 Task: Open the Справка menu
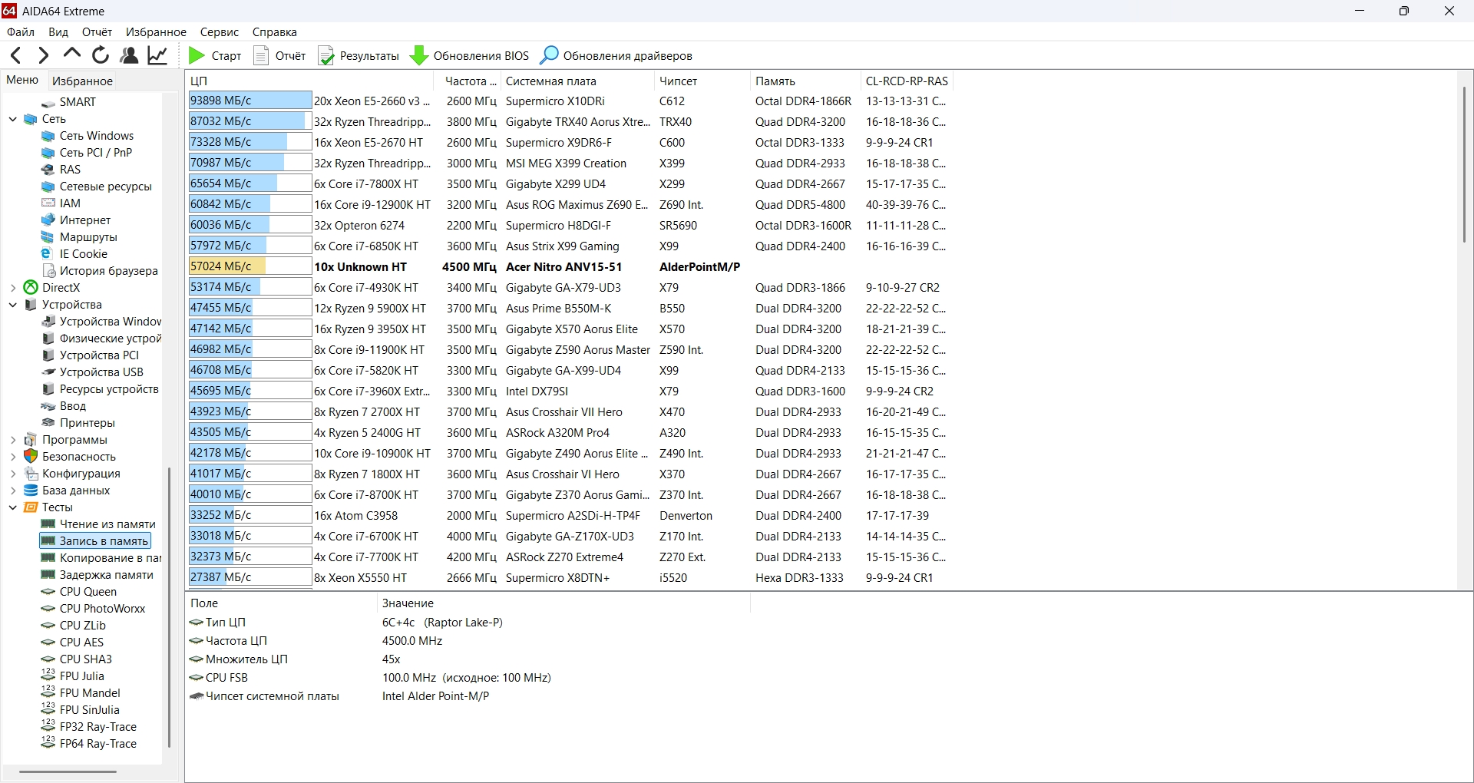(x=275, y=32)
